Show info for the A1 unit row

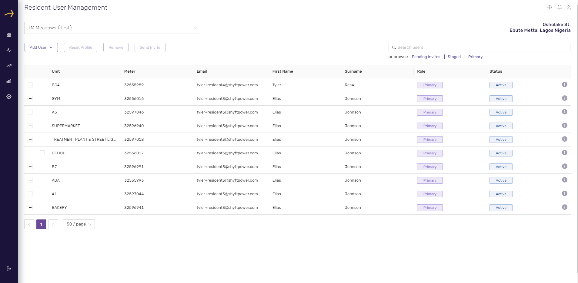tap(565, 193)
